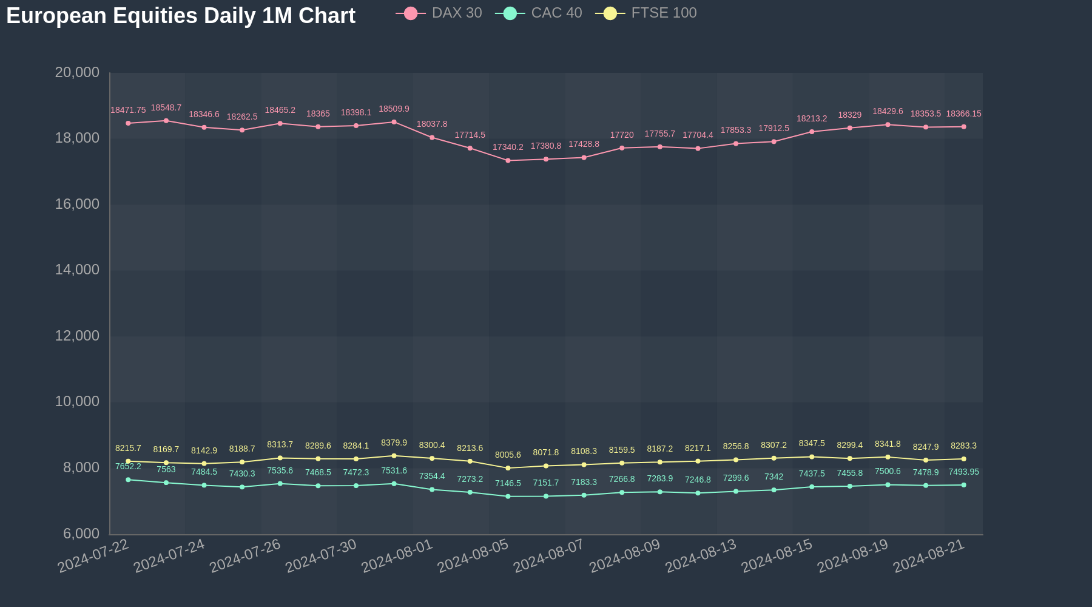The image size is (1092, 607).
Task: Click x-axis date label 2024-08-05
Action: pos(473,555)
